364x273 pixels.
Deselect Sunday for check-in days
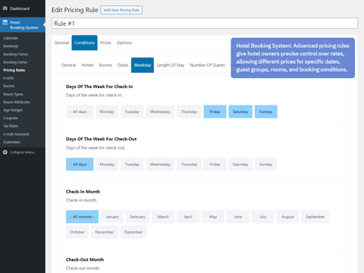point(265,111)
